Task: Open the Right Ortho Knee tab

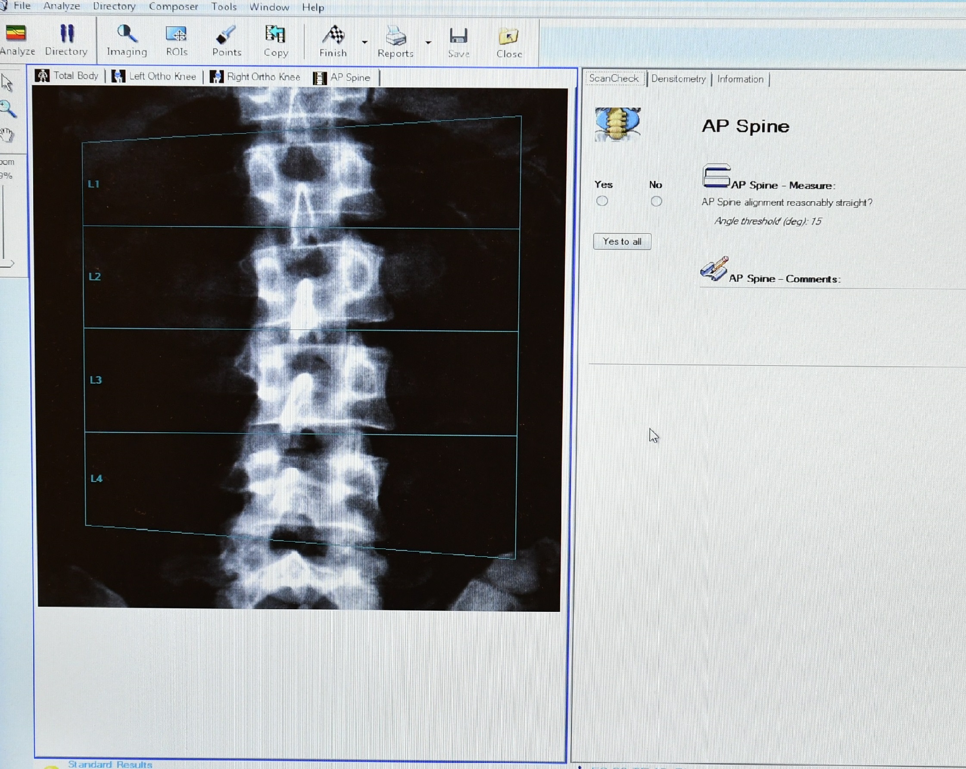Action: [256, 77]
